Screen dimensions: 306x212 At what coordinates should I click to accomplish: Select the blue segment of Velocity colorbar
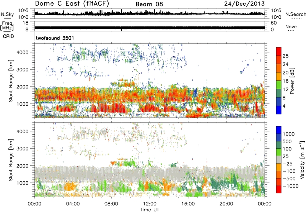[279, 130]
